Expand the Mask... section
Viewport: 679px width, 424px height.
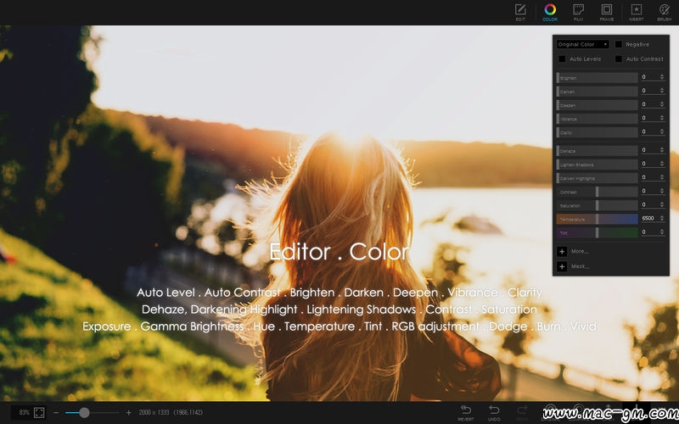562,266
